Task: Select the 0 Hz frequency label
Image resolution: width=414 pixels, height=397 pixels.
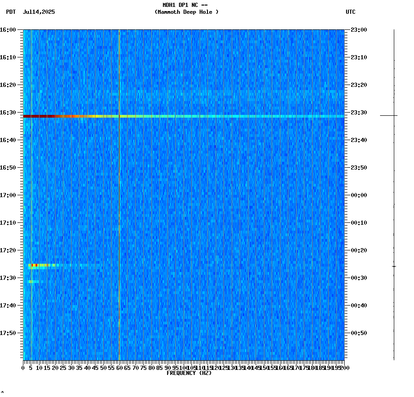Action: (x=22, y=368)
